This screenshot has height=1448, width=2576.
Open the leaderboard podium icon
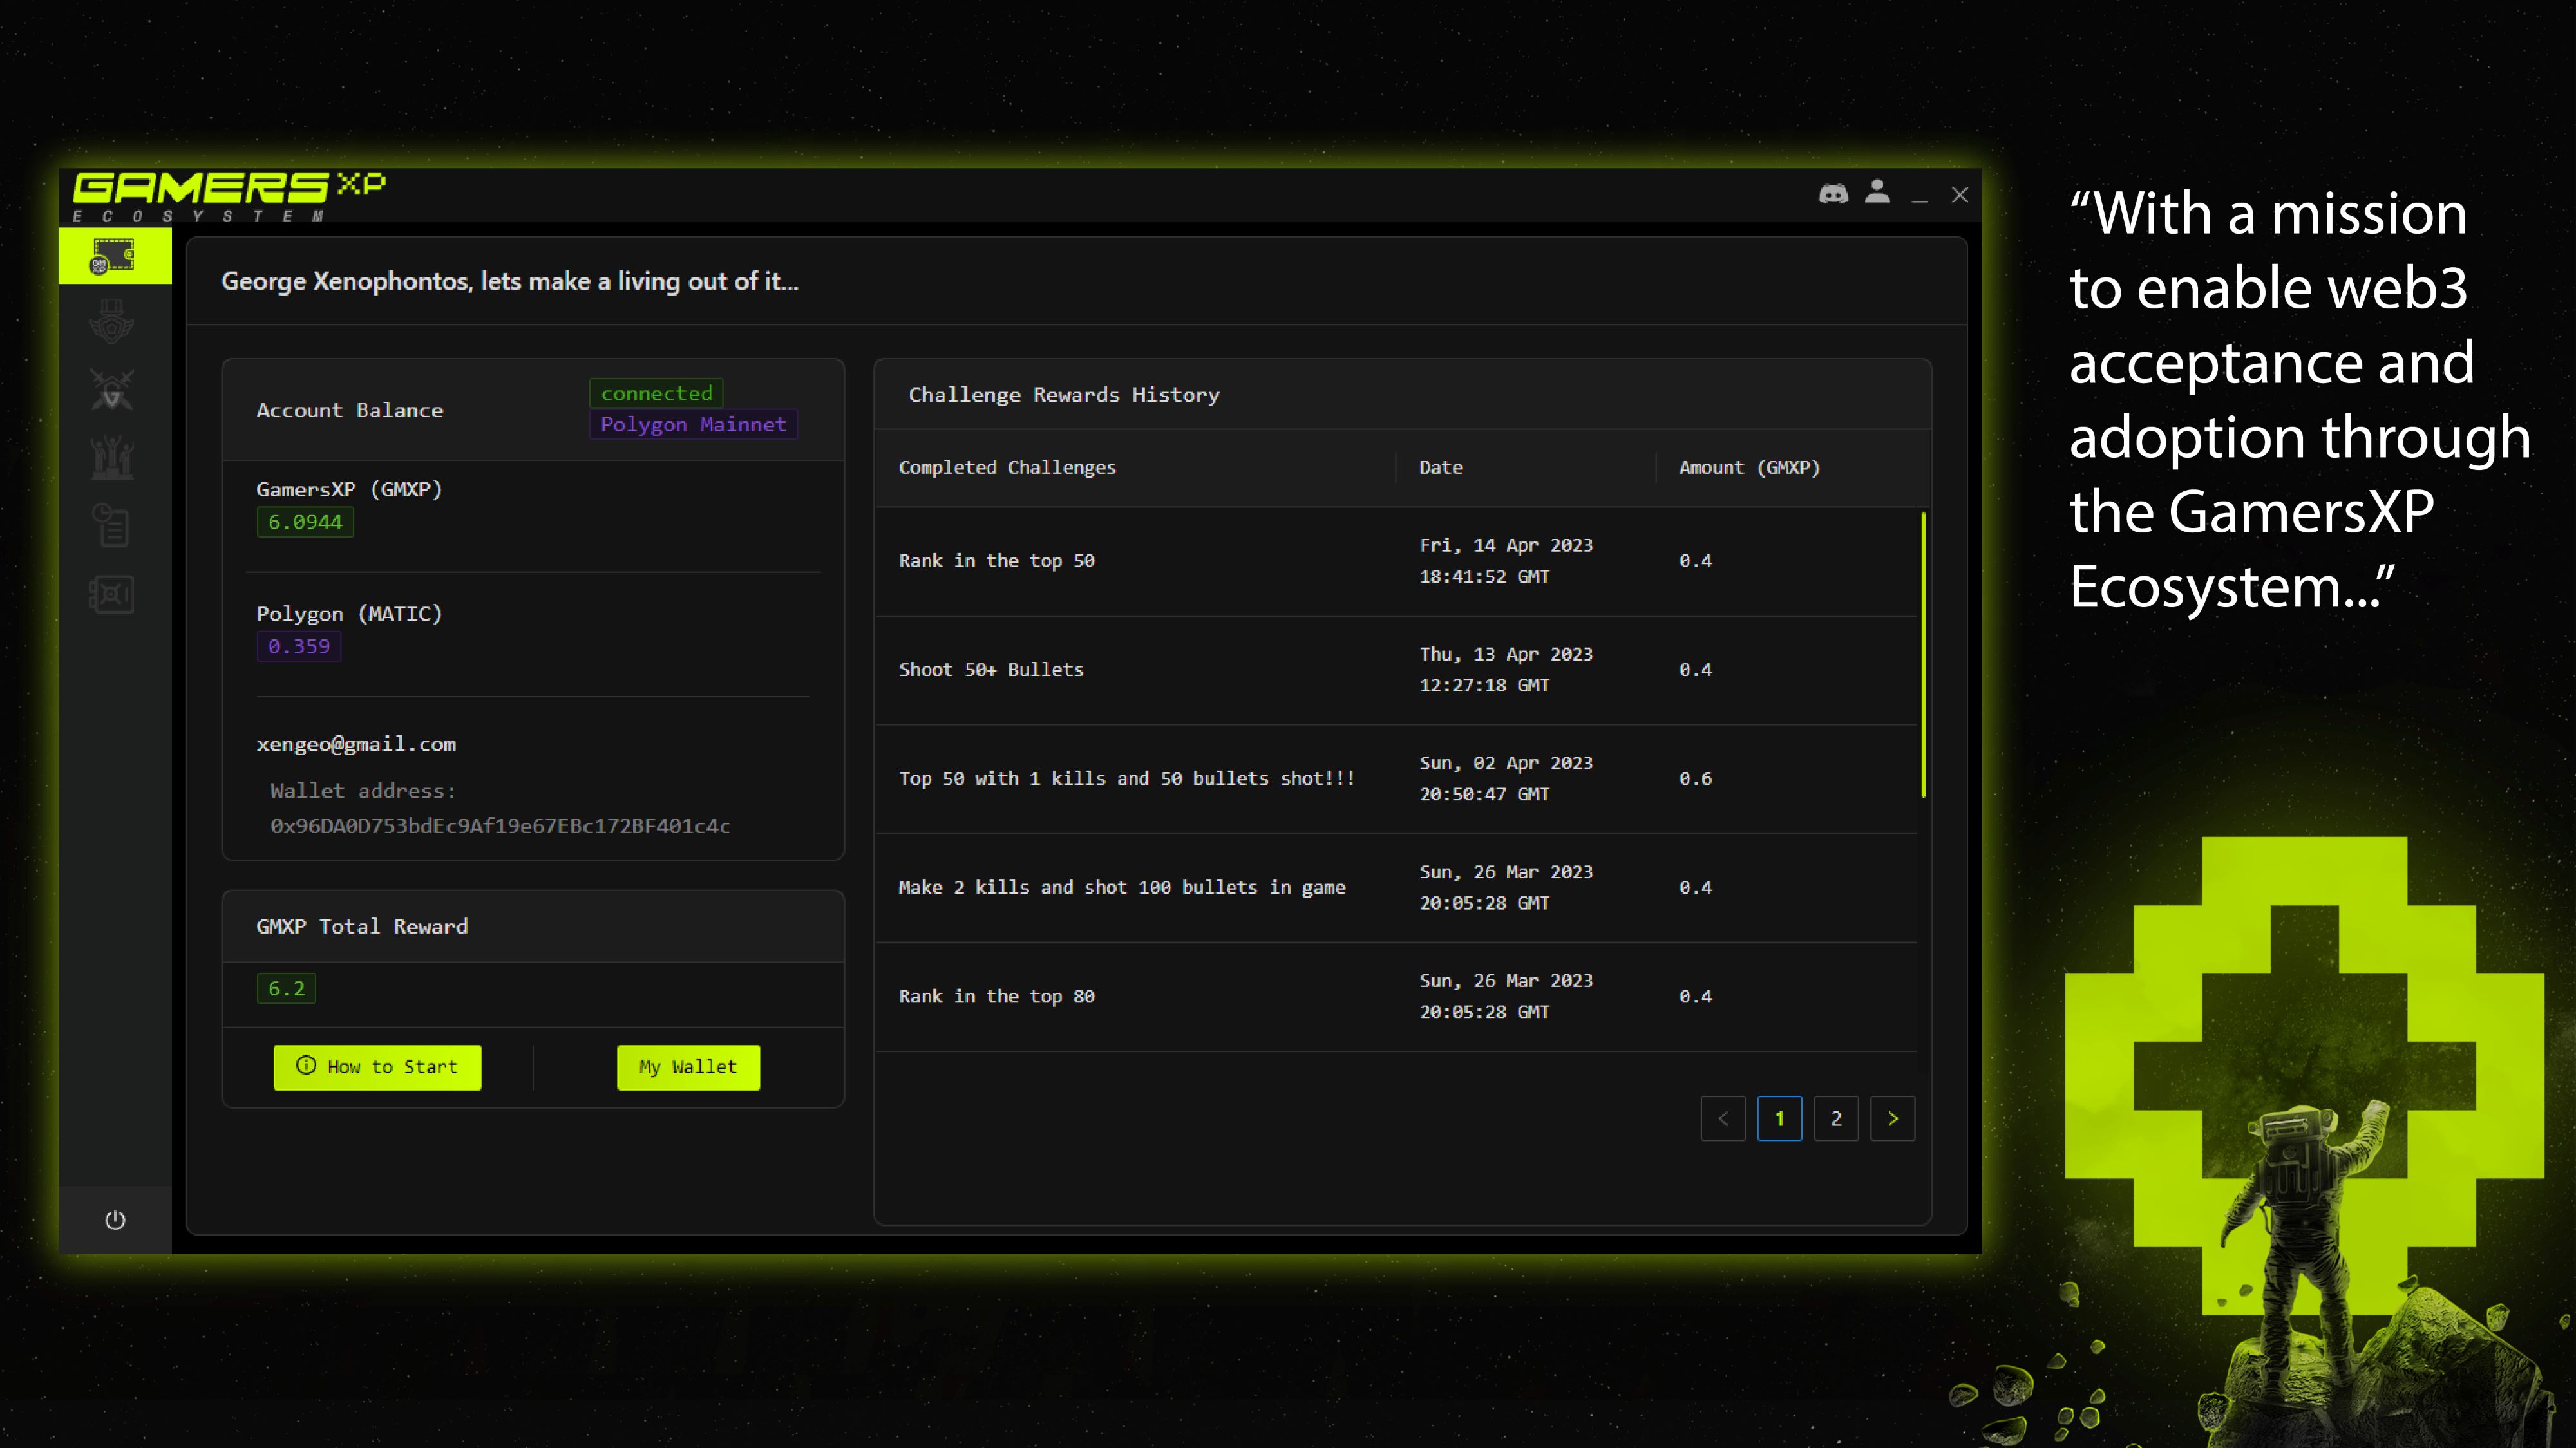point(112,458)
